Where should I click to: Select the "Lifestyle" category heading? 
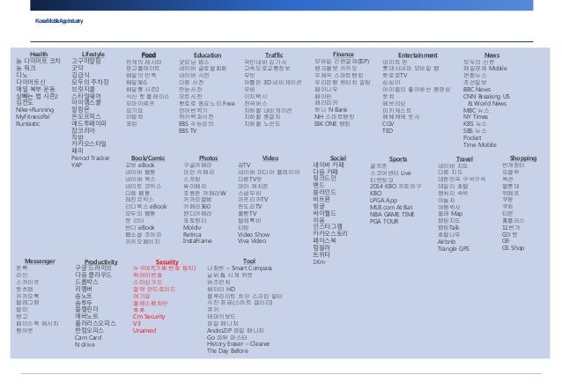click(x=93, y=54)
